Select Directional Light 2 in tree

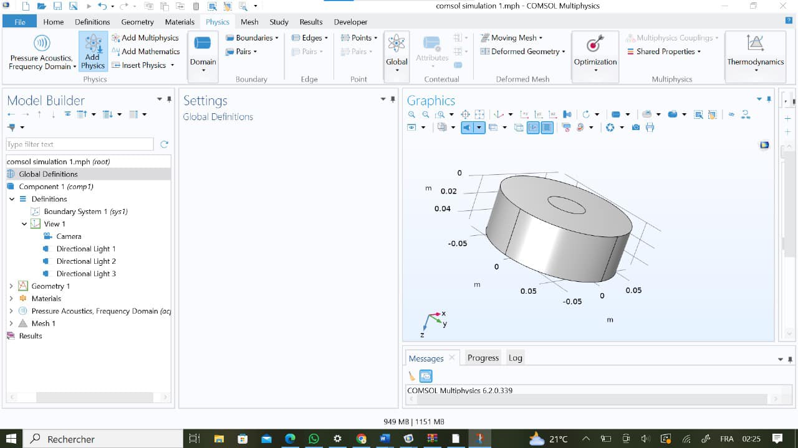86,261
